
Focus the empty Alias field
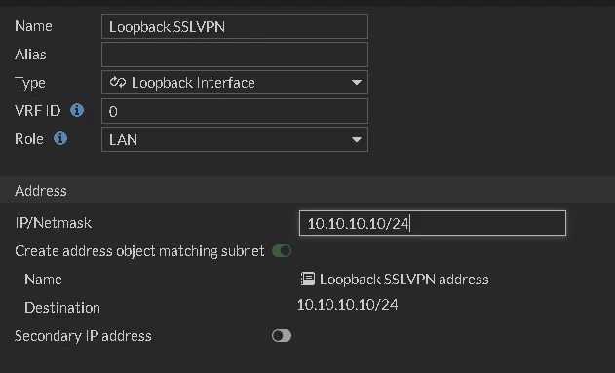point(235,55)
